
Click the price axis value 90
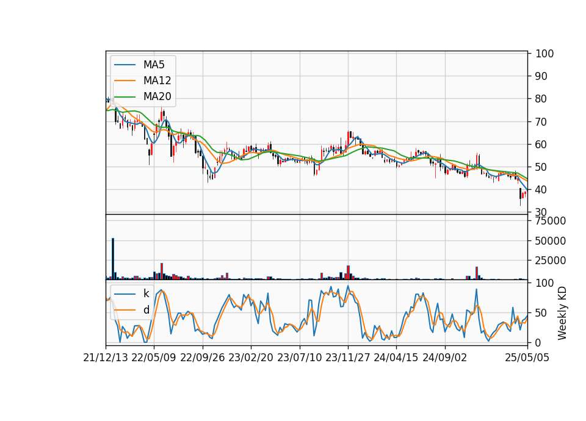click(x=541, y=76)
